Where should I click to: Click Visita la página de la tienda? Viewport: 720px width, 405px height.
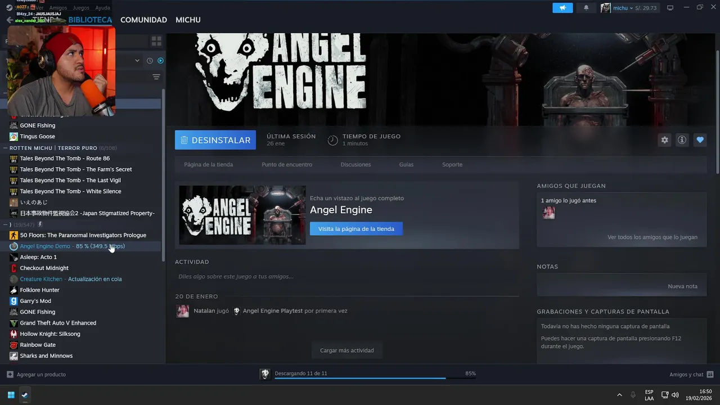[x=356, y=229]
